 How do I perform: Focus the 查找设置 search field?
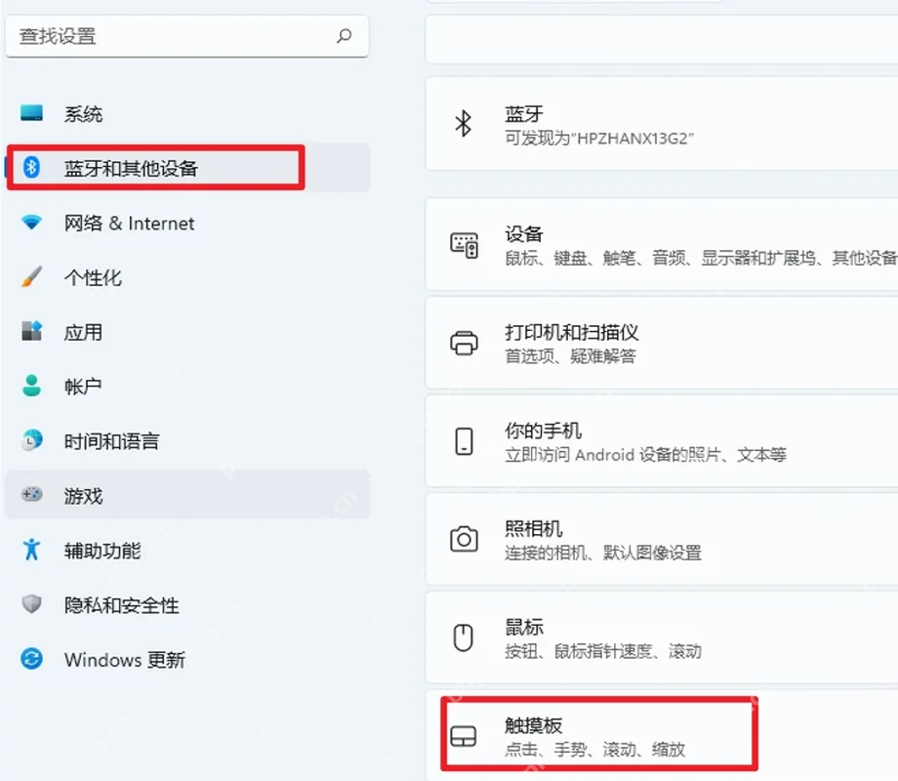(x=186, y=36)
